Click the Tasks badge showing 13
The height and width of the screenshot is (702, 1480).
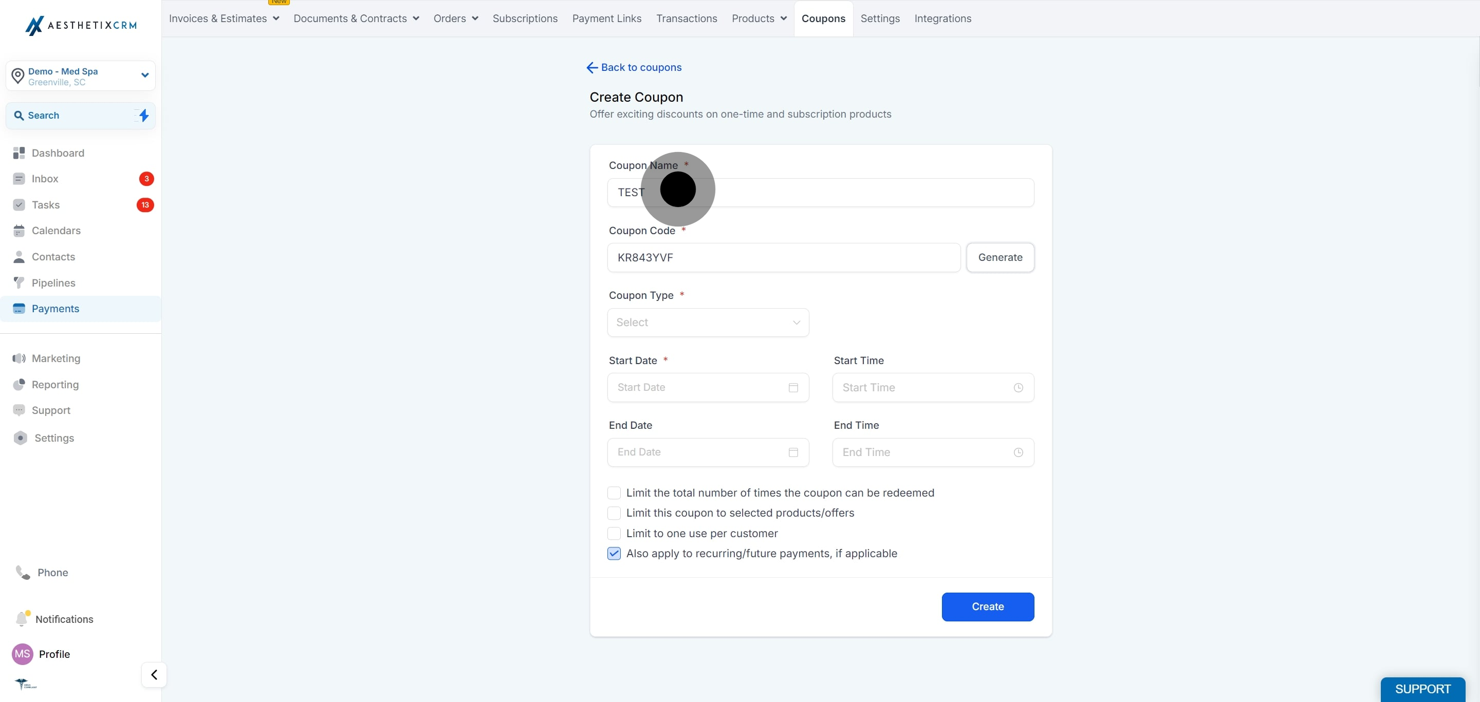(145, 205)
